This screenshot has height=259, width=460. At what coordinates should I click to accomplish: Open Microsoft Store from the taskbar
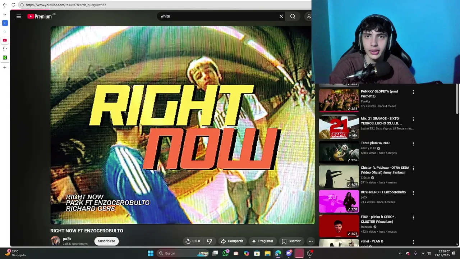(257, 253)
